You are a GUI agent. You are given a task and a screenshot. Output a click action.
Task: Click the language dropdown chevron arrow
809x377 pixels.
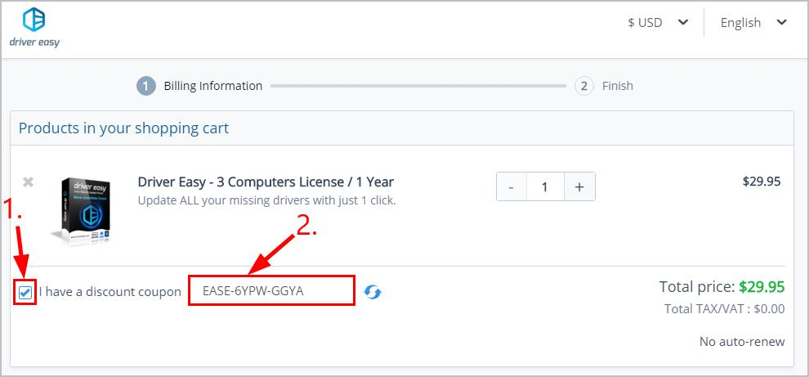tap(782, 23)
